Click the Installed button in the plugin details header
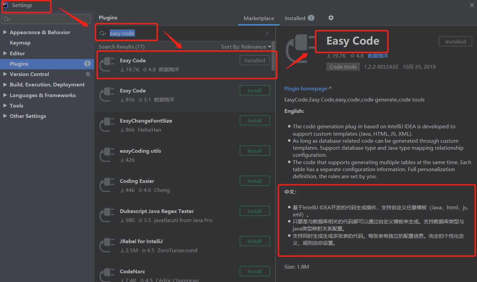The width and height of the screenshot is (477, 282). pos(456,42)
